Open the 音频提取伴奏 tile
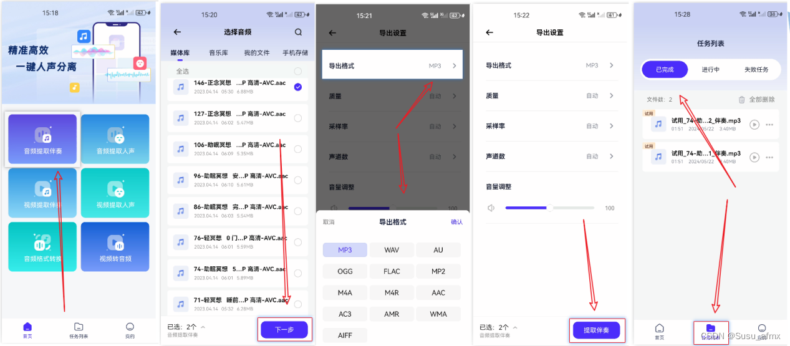Screen dimensions: 790x346 [42, 139]
